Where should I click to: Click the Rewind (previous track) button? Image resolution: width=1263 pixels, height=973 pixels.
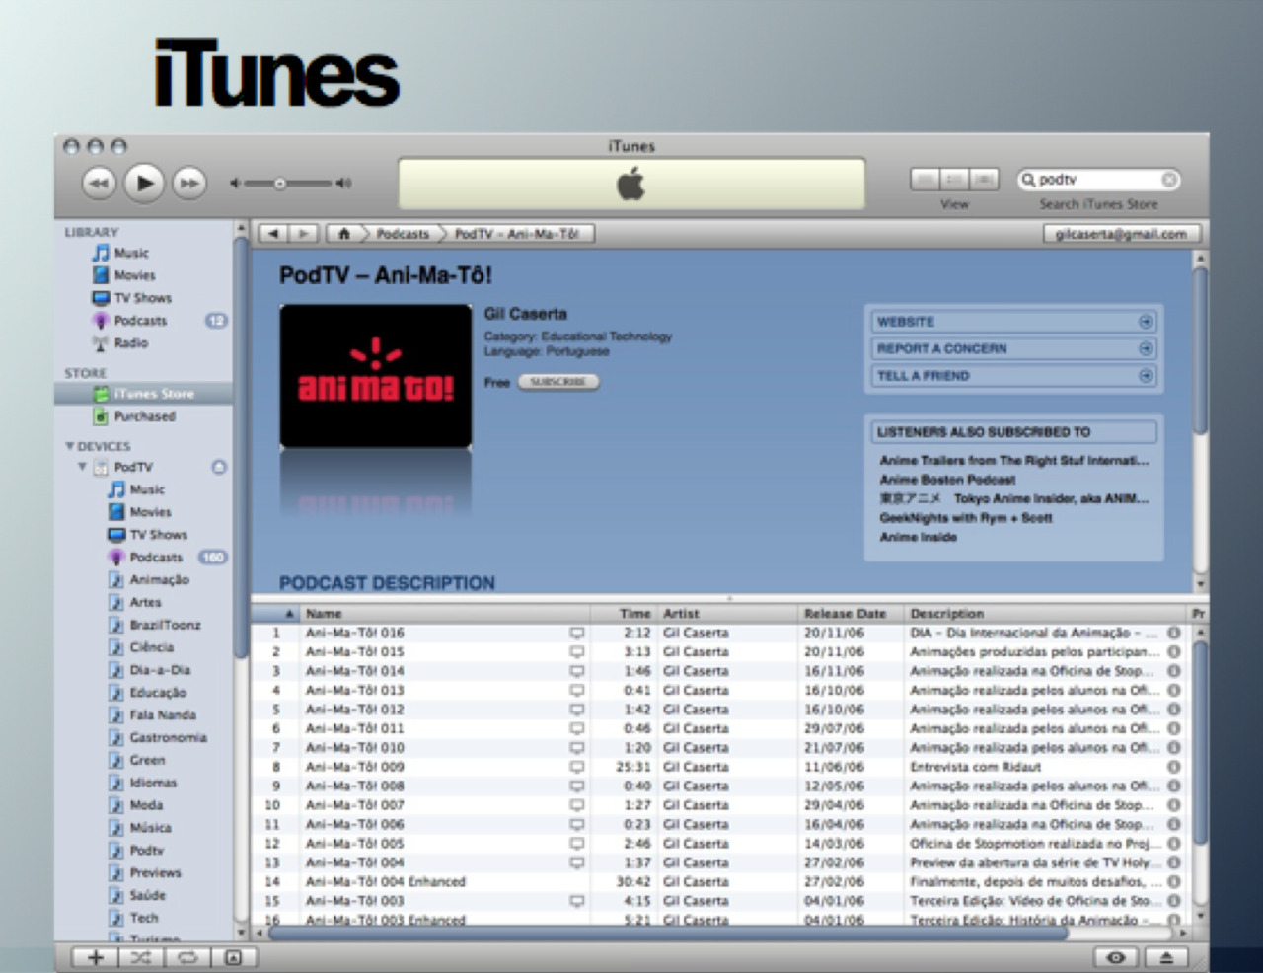tap(99, 183)
